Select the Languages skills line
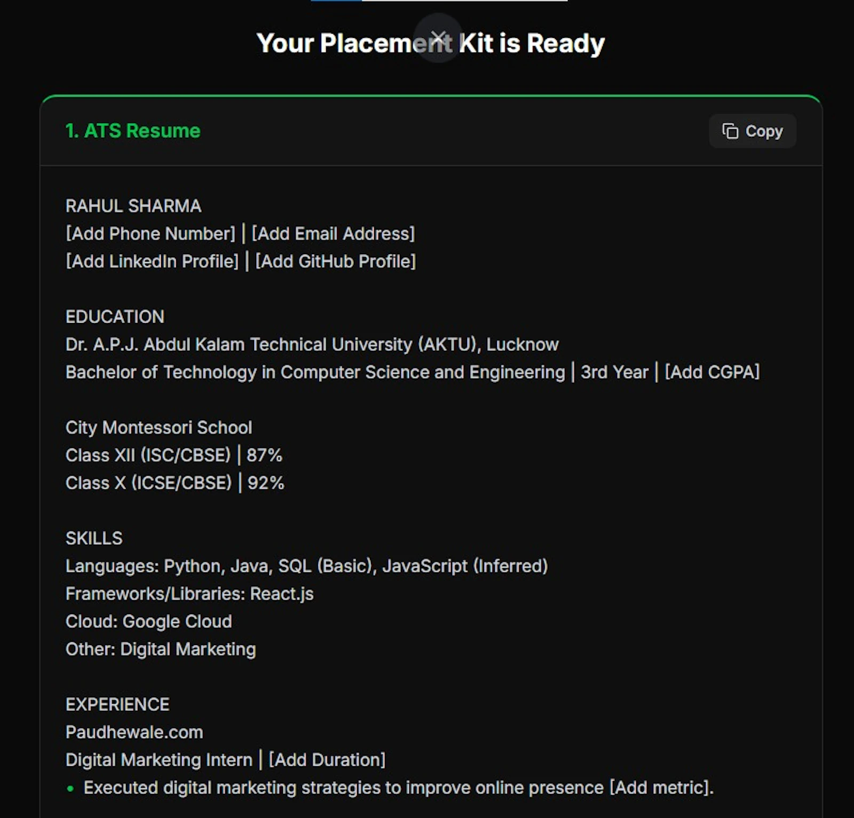The height and width of the screenshot is (818, 854). point(306,566)
